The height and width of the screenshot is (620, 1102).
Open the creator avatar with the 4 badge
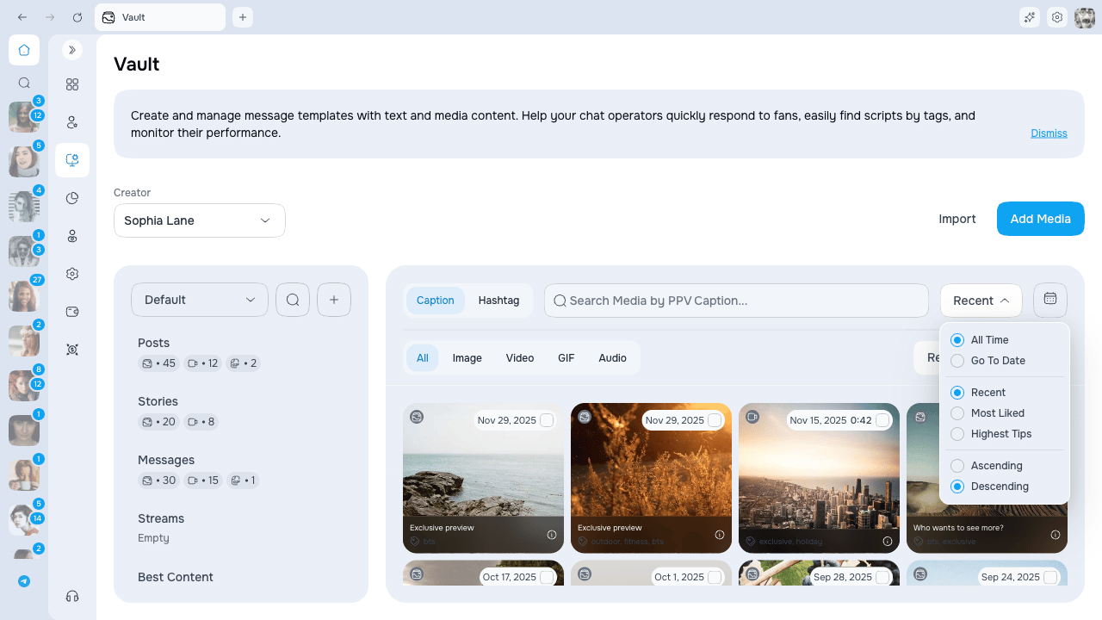[24, 205]
